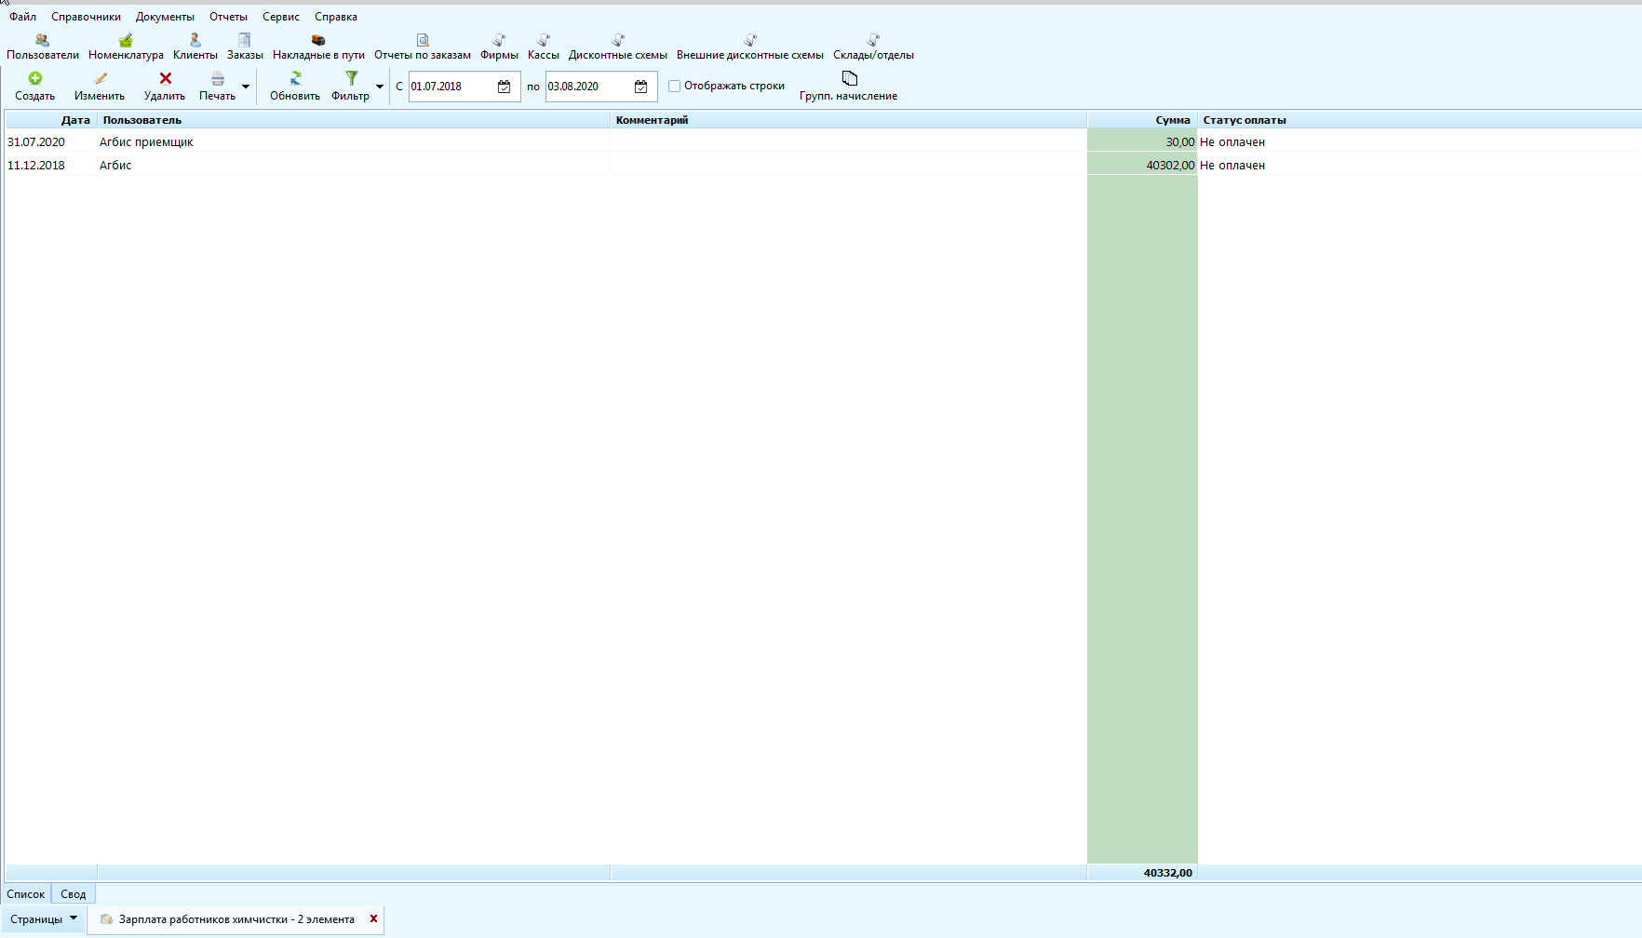The height and width of the screenshot is (938, 1642).
Task: Open the Сервис menu
Action: click(281, 17)
